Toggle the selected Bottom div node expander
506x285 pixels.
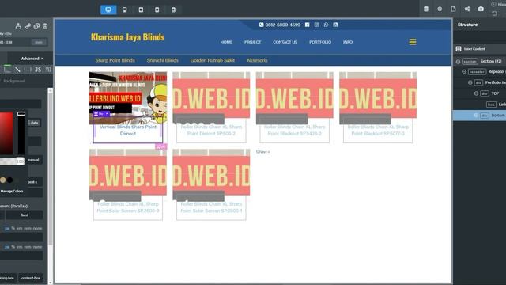click(x=476, y=116)
